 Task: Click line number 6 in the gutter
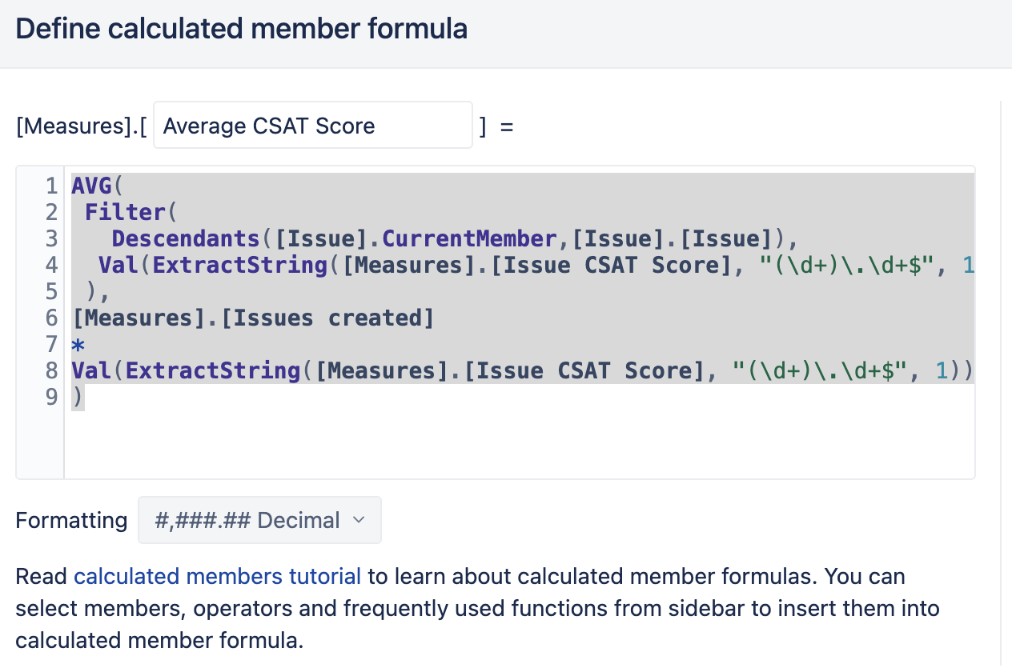click(51, 318)
